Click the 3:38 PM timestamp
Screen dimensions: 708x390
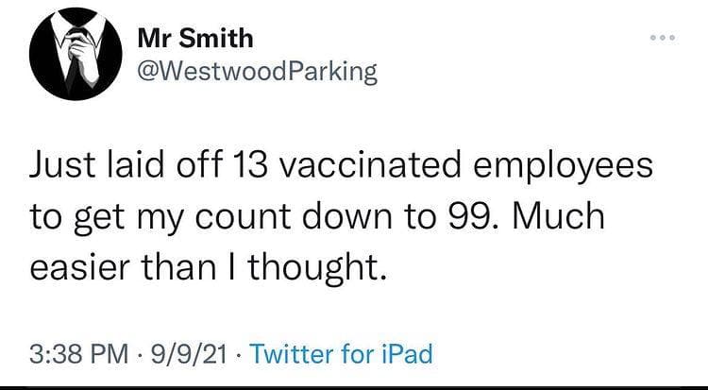click(x=79, y=354)
